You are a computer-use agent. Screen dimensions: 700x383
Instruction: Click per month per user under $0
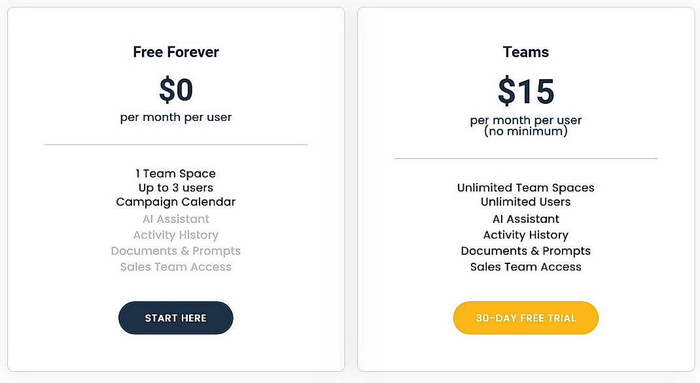pos(175,117)
